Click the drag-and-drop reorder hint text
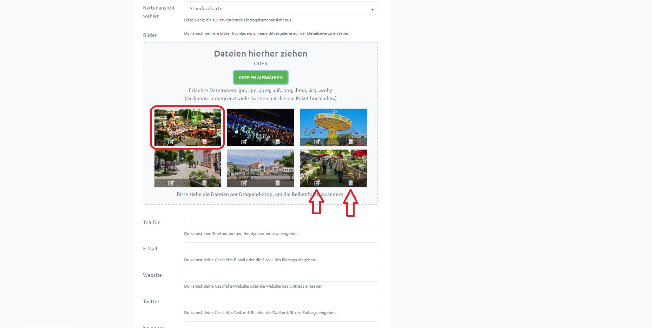 pos(261,194)
